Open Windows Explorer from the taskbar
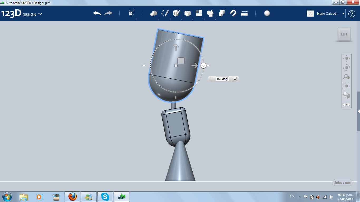The height and width of the screenshot is (202, 360). tap(23, 197)
